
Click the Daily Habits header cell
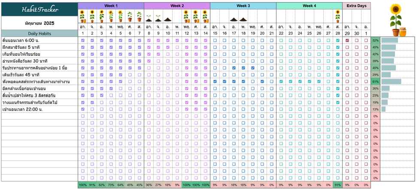(39, 34)
